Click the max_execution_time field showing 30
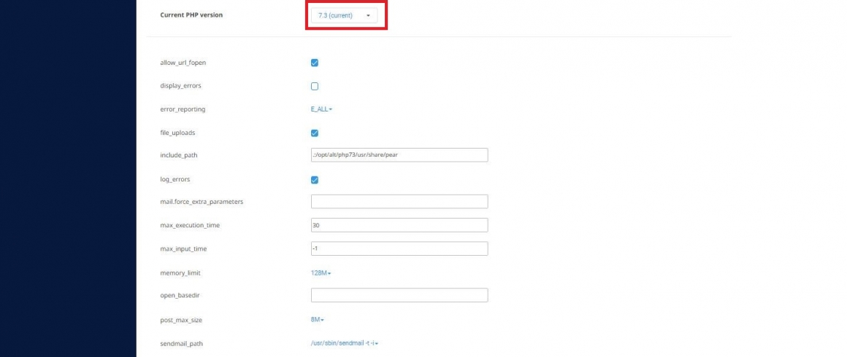Screen dimensions: 847x357 pyautogui.click(x=399, y=225)
